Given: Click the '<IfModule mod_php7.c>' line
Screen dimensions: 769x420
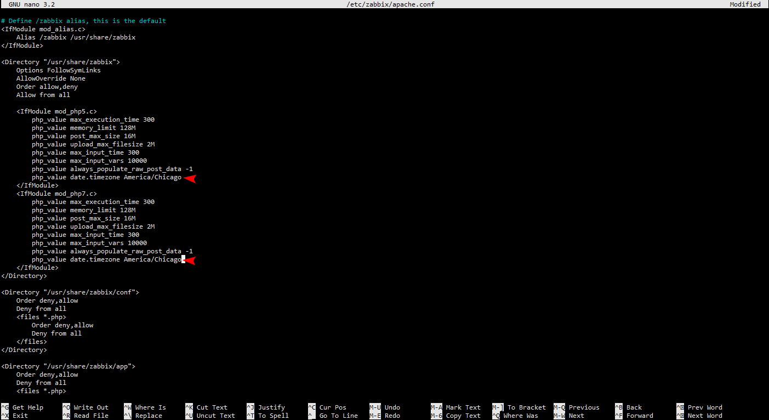Looking at the screenshot, I should 56,194.
